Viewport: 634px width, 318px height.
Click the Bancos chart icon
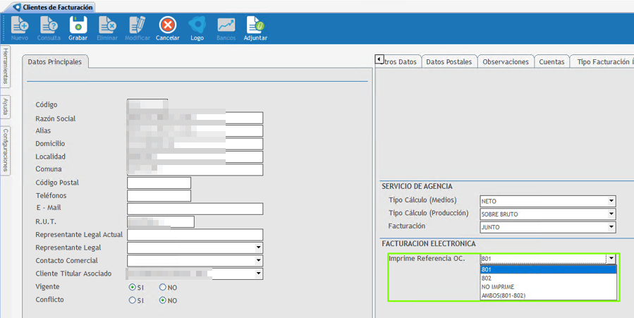[226, 25]
